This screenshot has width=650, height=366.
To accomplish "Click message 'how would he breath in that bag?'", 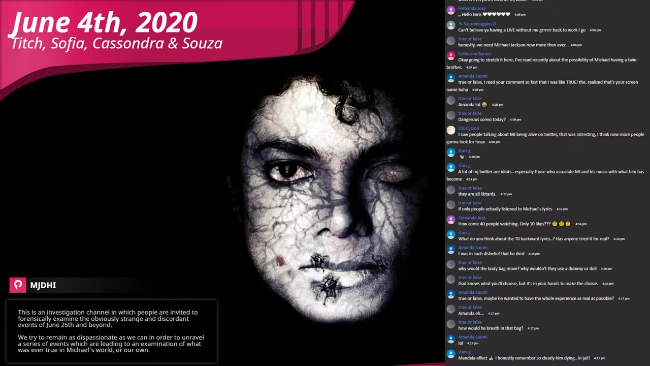I will 491,328.
